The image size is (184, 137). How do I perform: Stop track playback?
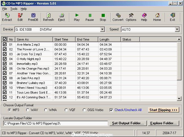point(103,17)
